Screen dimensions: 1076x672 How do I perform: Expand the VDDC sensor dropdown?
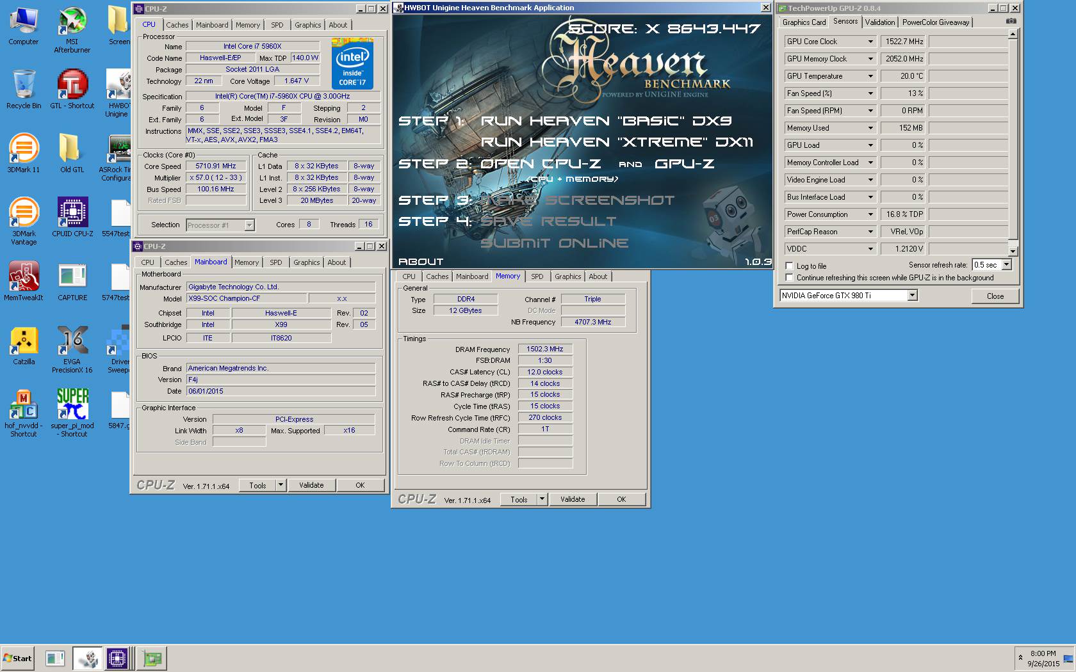870,249
